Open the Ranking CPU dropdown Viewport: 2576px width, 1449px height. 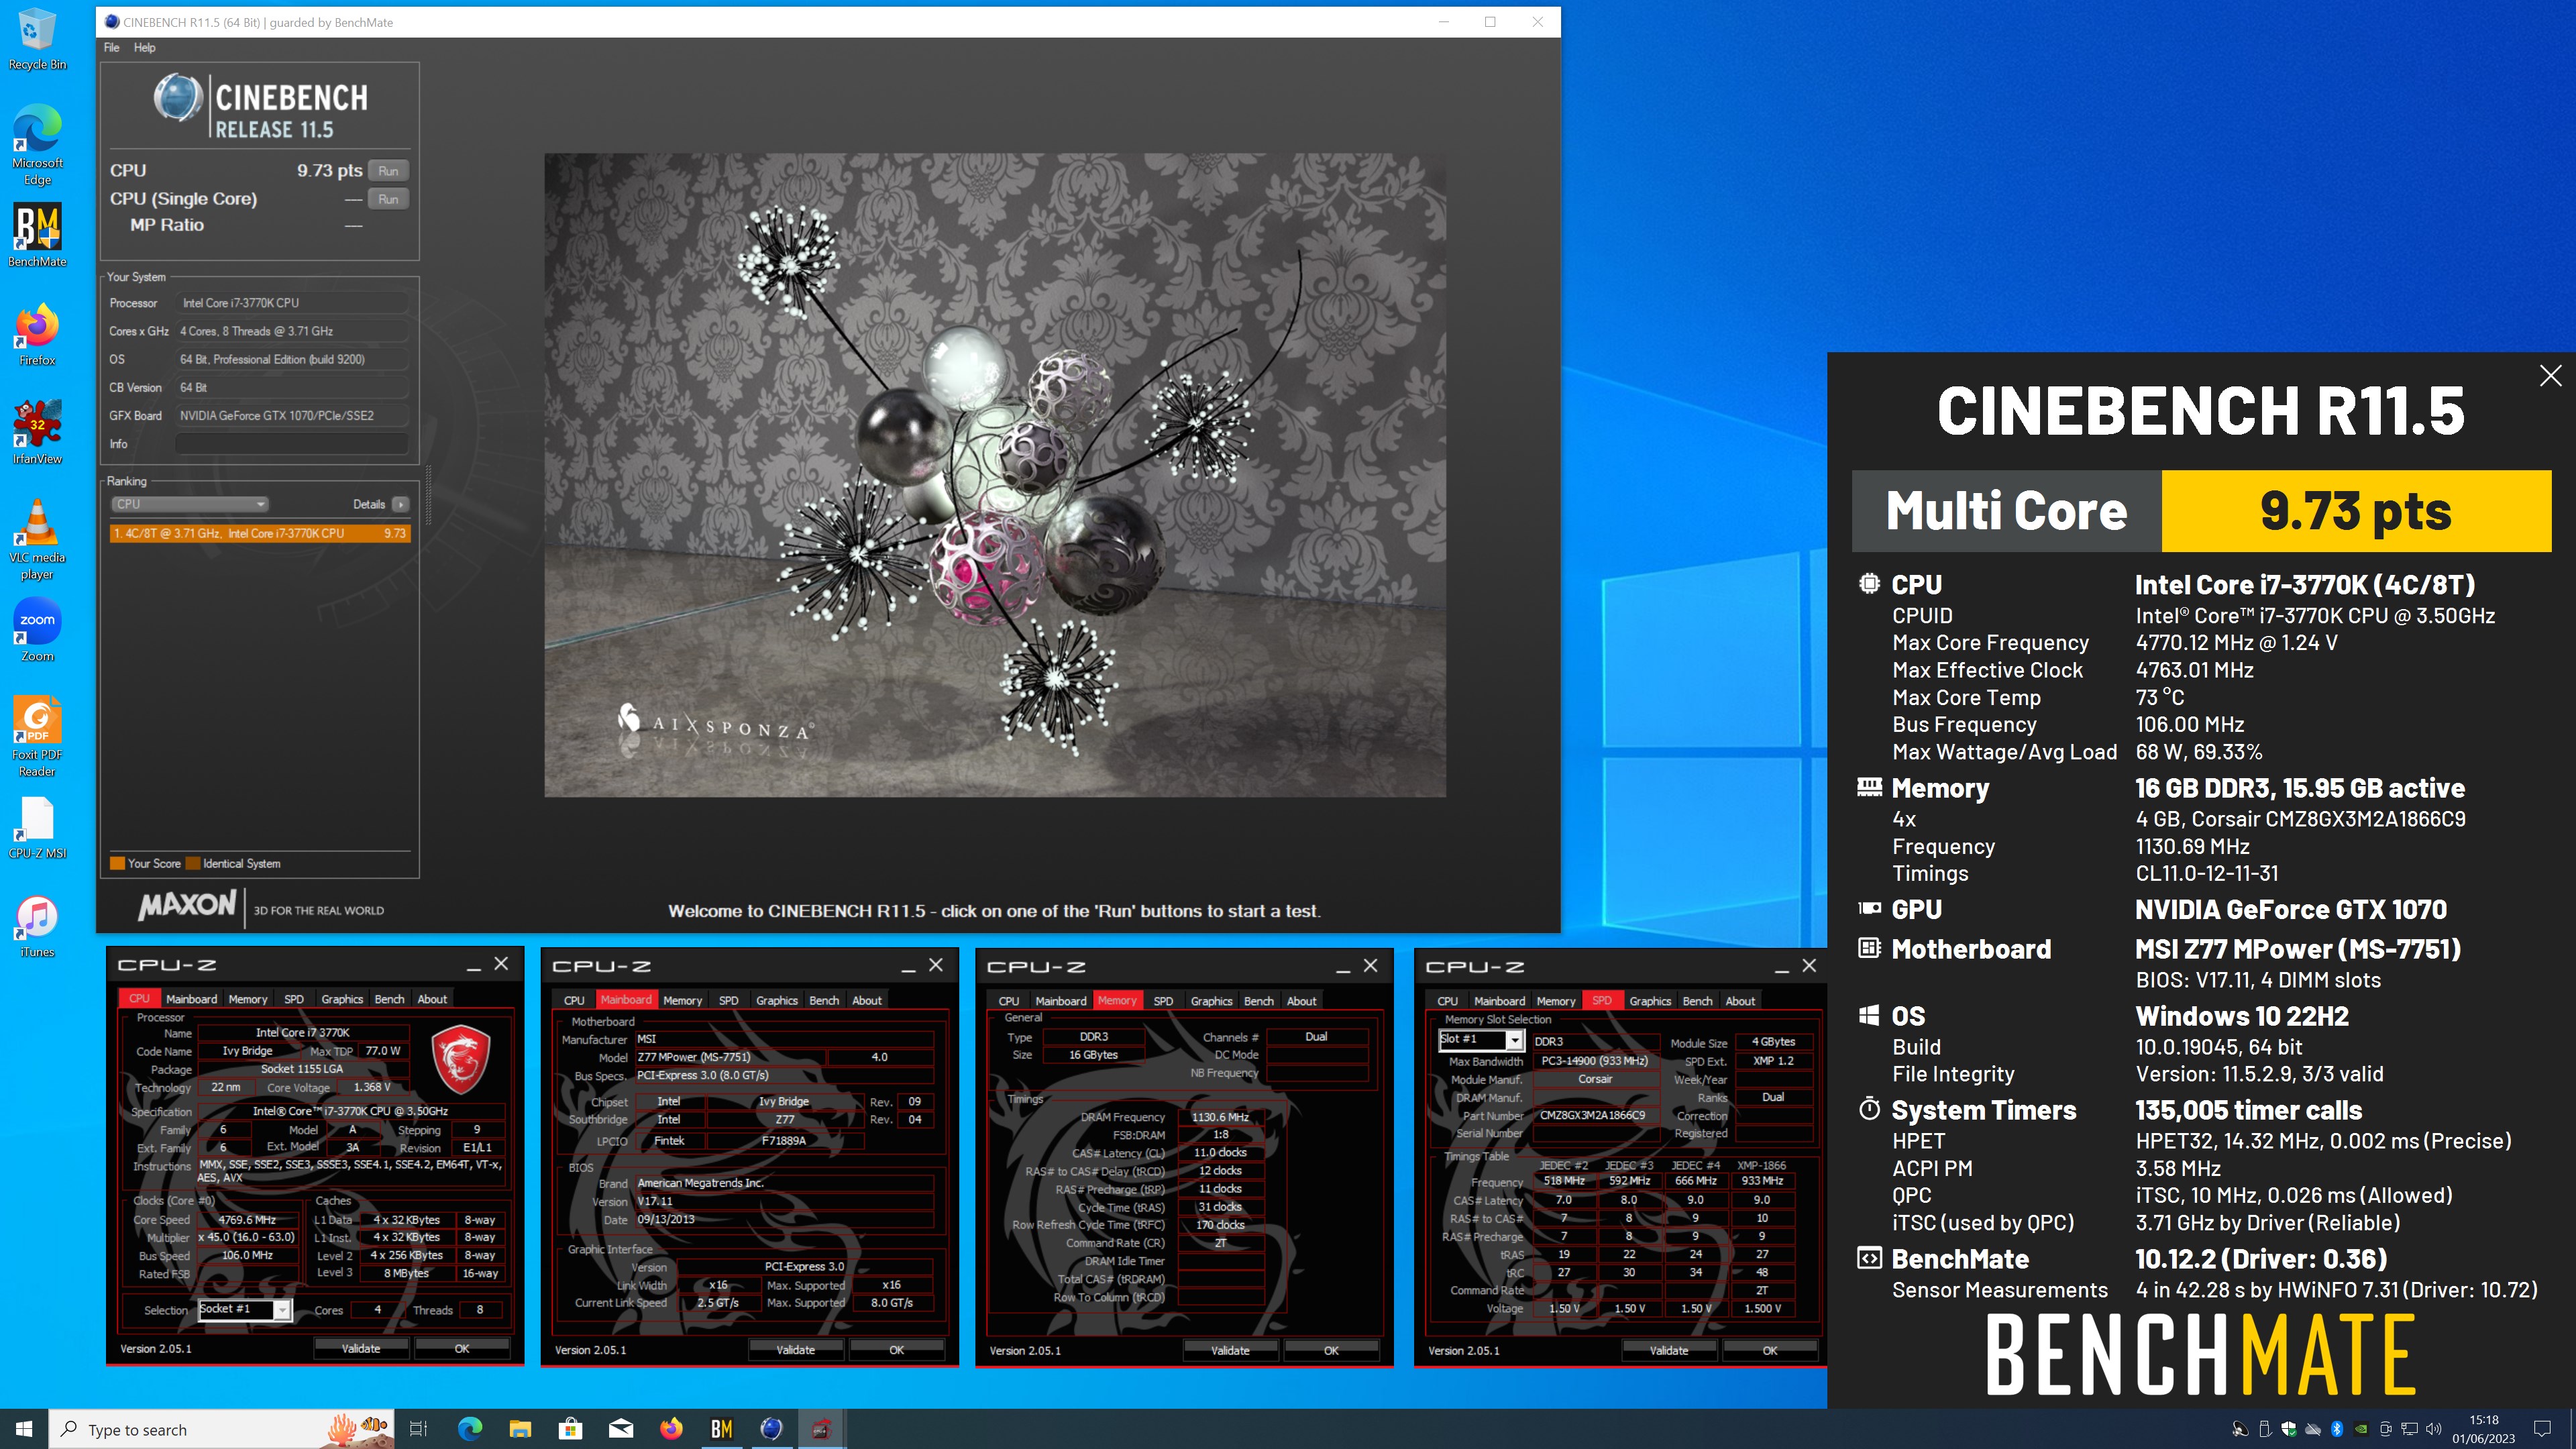190,504
